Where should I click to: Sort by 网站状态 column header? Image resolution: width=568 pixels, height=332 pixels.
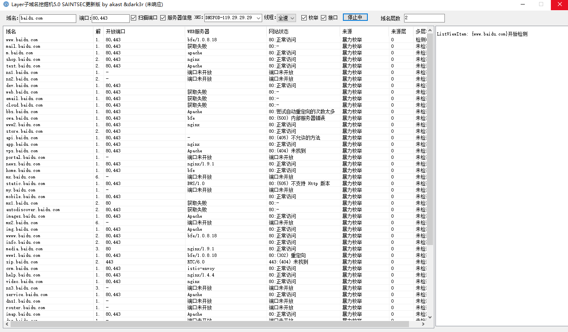(303, 31)
